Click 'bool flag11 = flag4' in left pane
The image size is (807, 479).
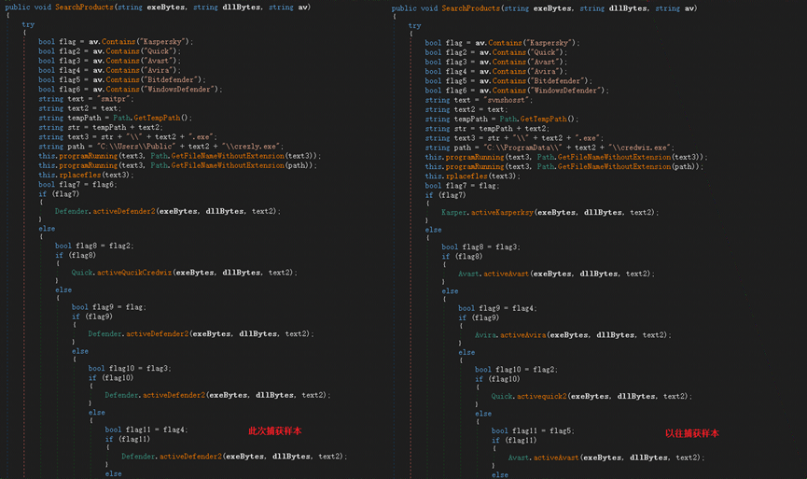click(146, 430)
